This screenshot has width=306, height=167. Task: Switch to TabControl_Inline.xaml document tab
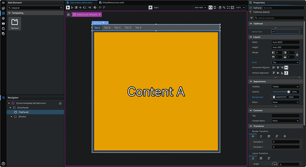(x=79, y=2)
